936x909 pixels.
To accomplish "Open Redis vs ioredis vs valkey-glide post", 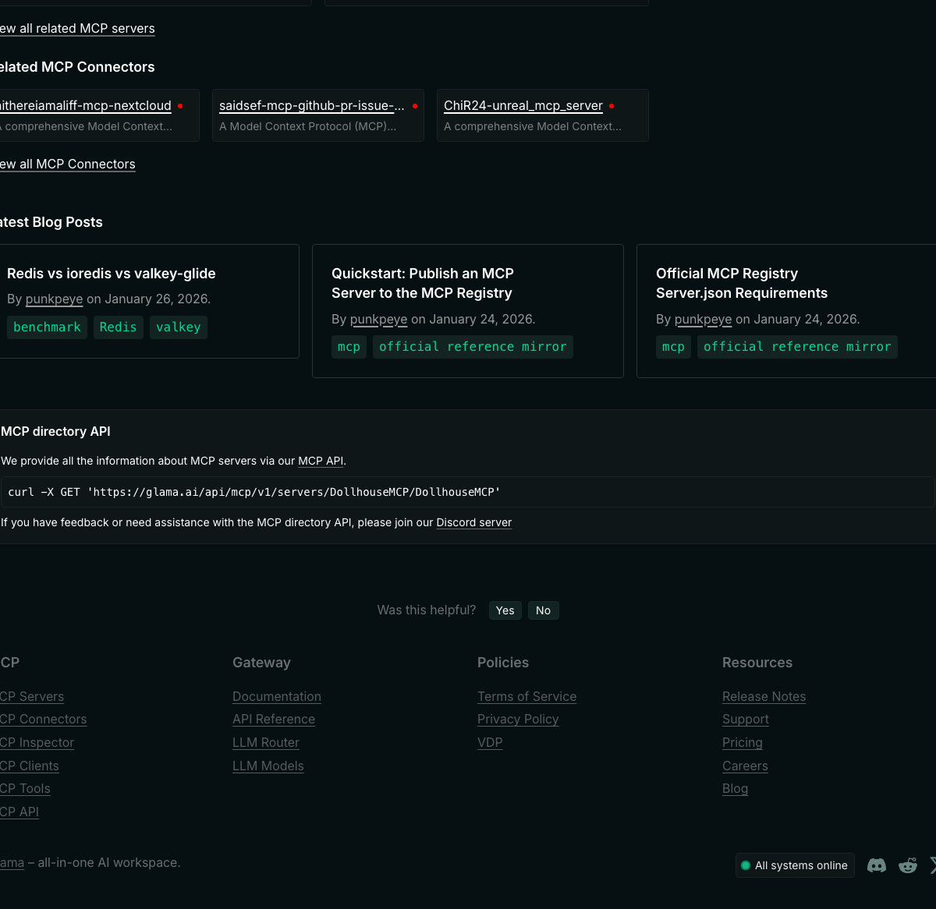I will point(111,274).
